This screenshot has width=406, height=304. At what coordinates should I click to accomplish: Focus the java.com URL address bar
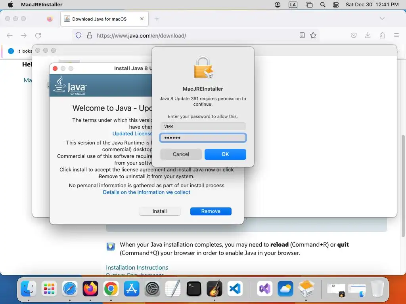pyautogui.click(x=195, y=35)
